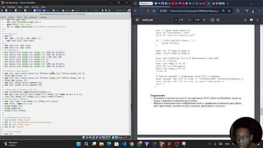Viewport: 263px width, 148px height.
Task: Open the Windows Start menu
Action: click(x=78, y=144)
